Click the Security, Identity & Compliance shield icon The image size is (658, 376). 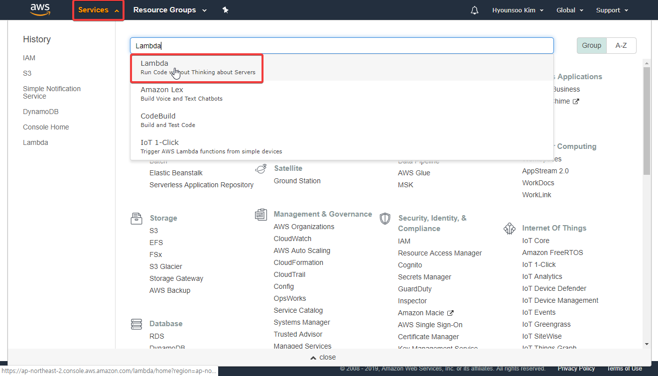pos(385,219)
